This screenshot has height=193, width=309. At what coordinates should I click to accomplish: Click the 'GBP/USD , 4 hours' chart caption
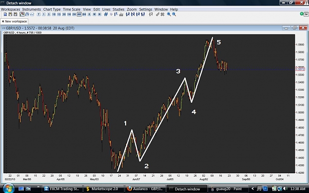click(22, 33)
